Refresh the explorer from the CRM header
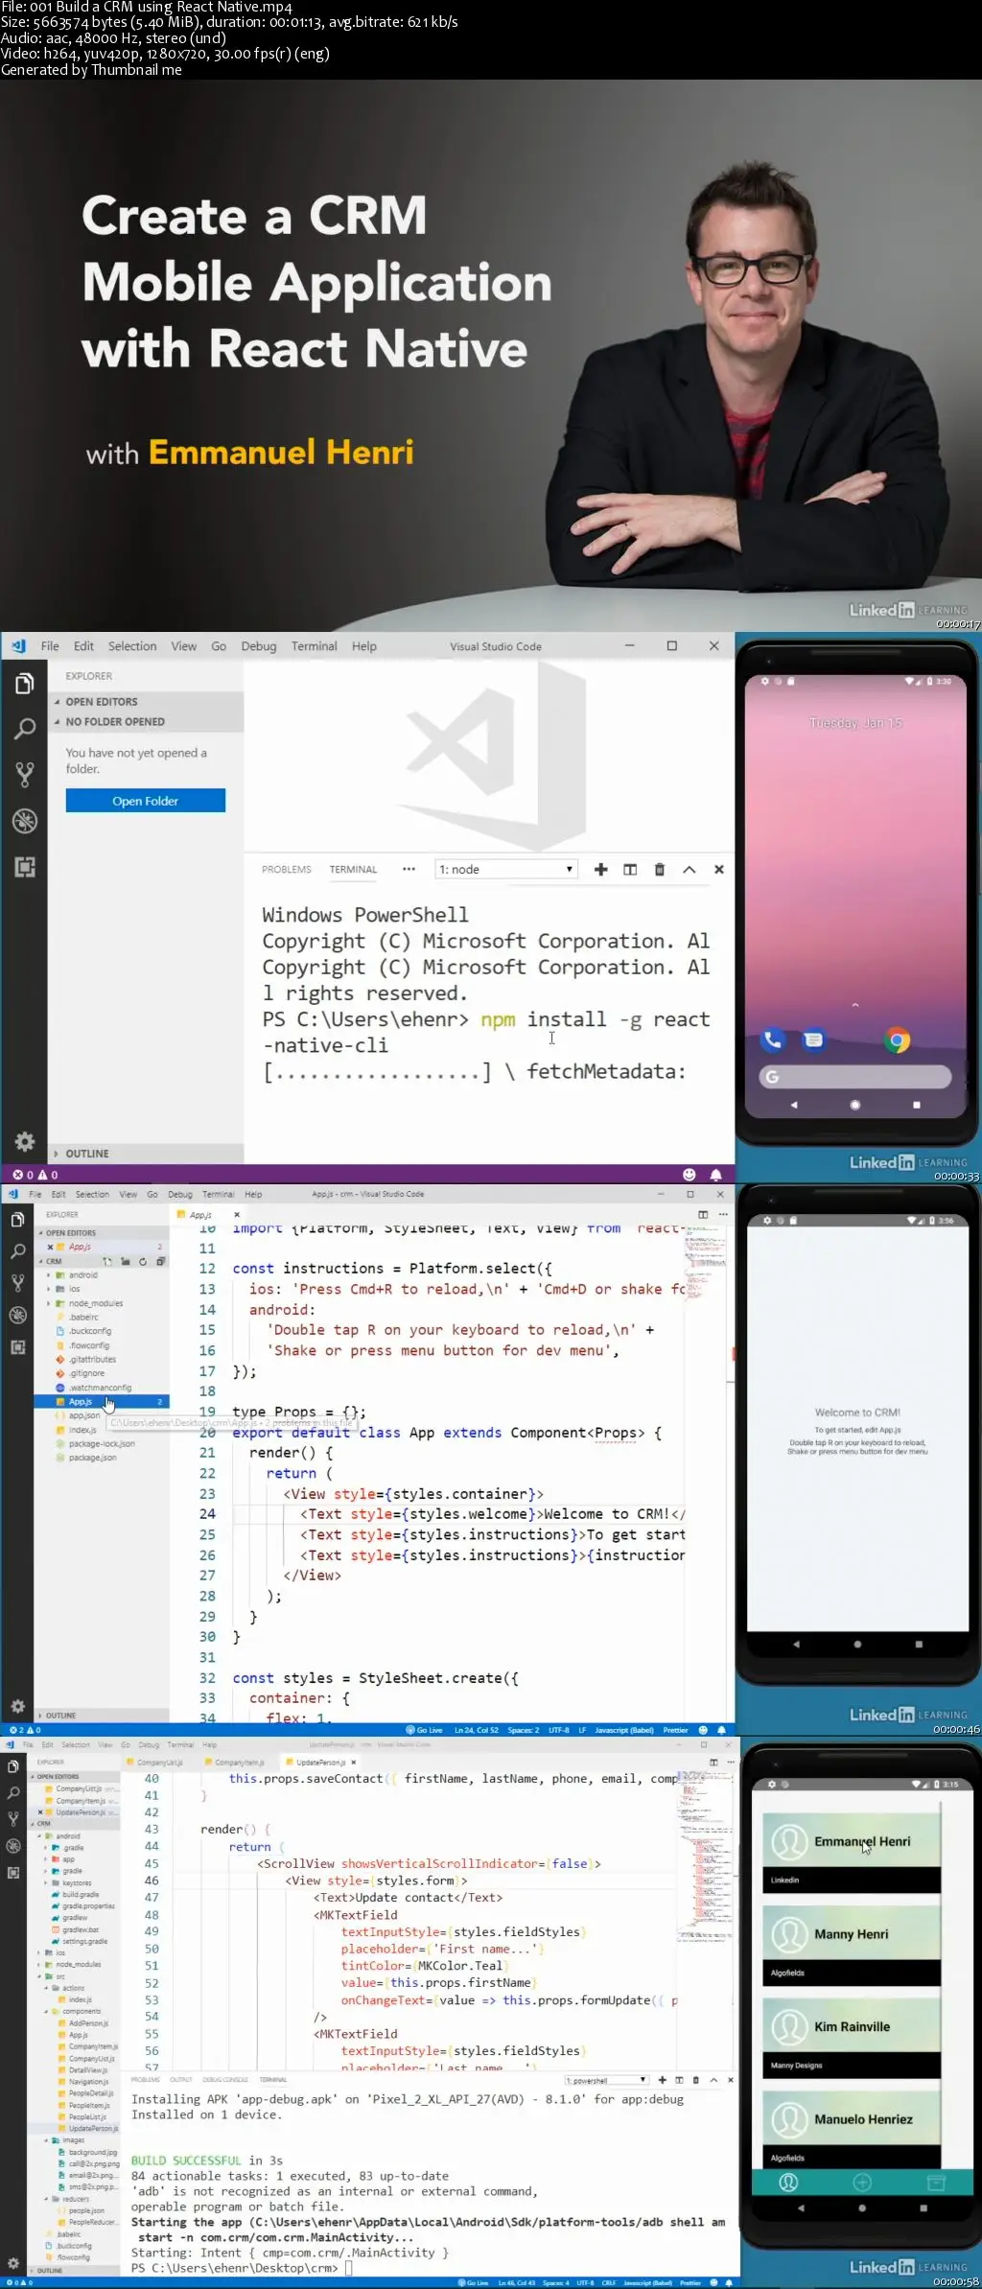982x2289 pixels. (143, 1261)
